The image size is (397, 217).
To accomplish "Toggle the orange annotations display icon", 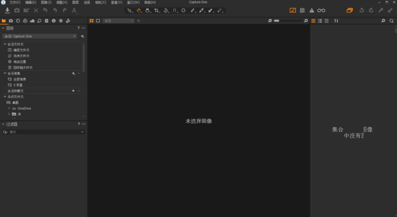I will click(293, 10).
